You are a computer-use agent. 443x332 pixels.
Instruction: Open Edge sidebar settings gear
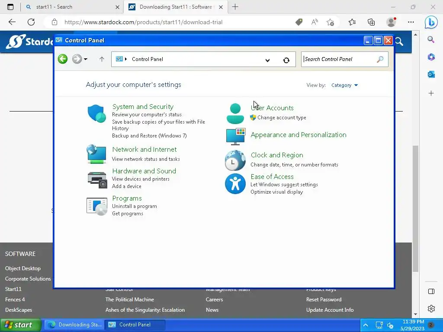(x=431, y=309)
